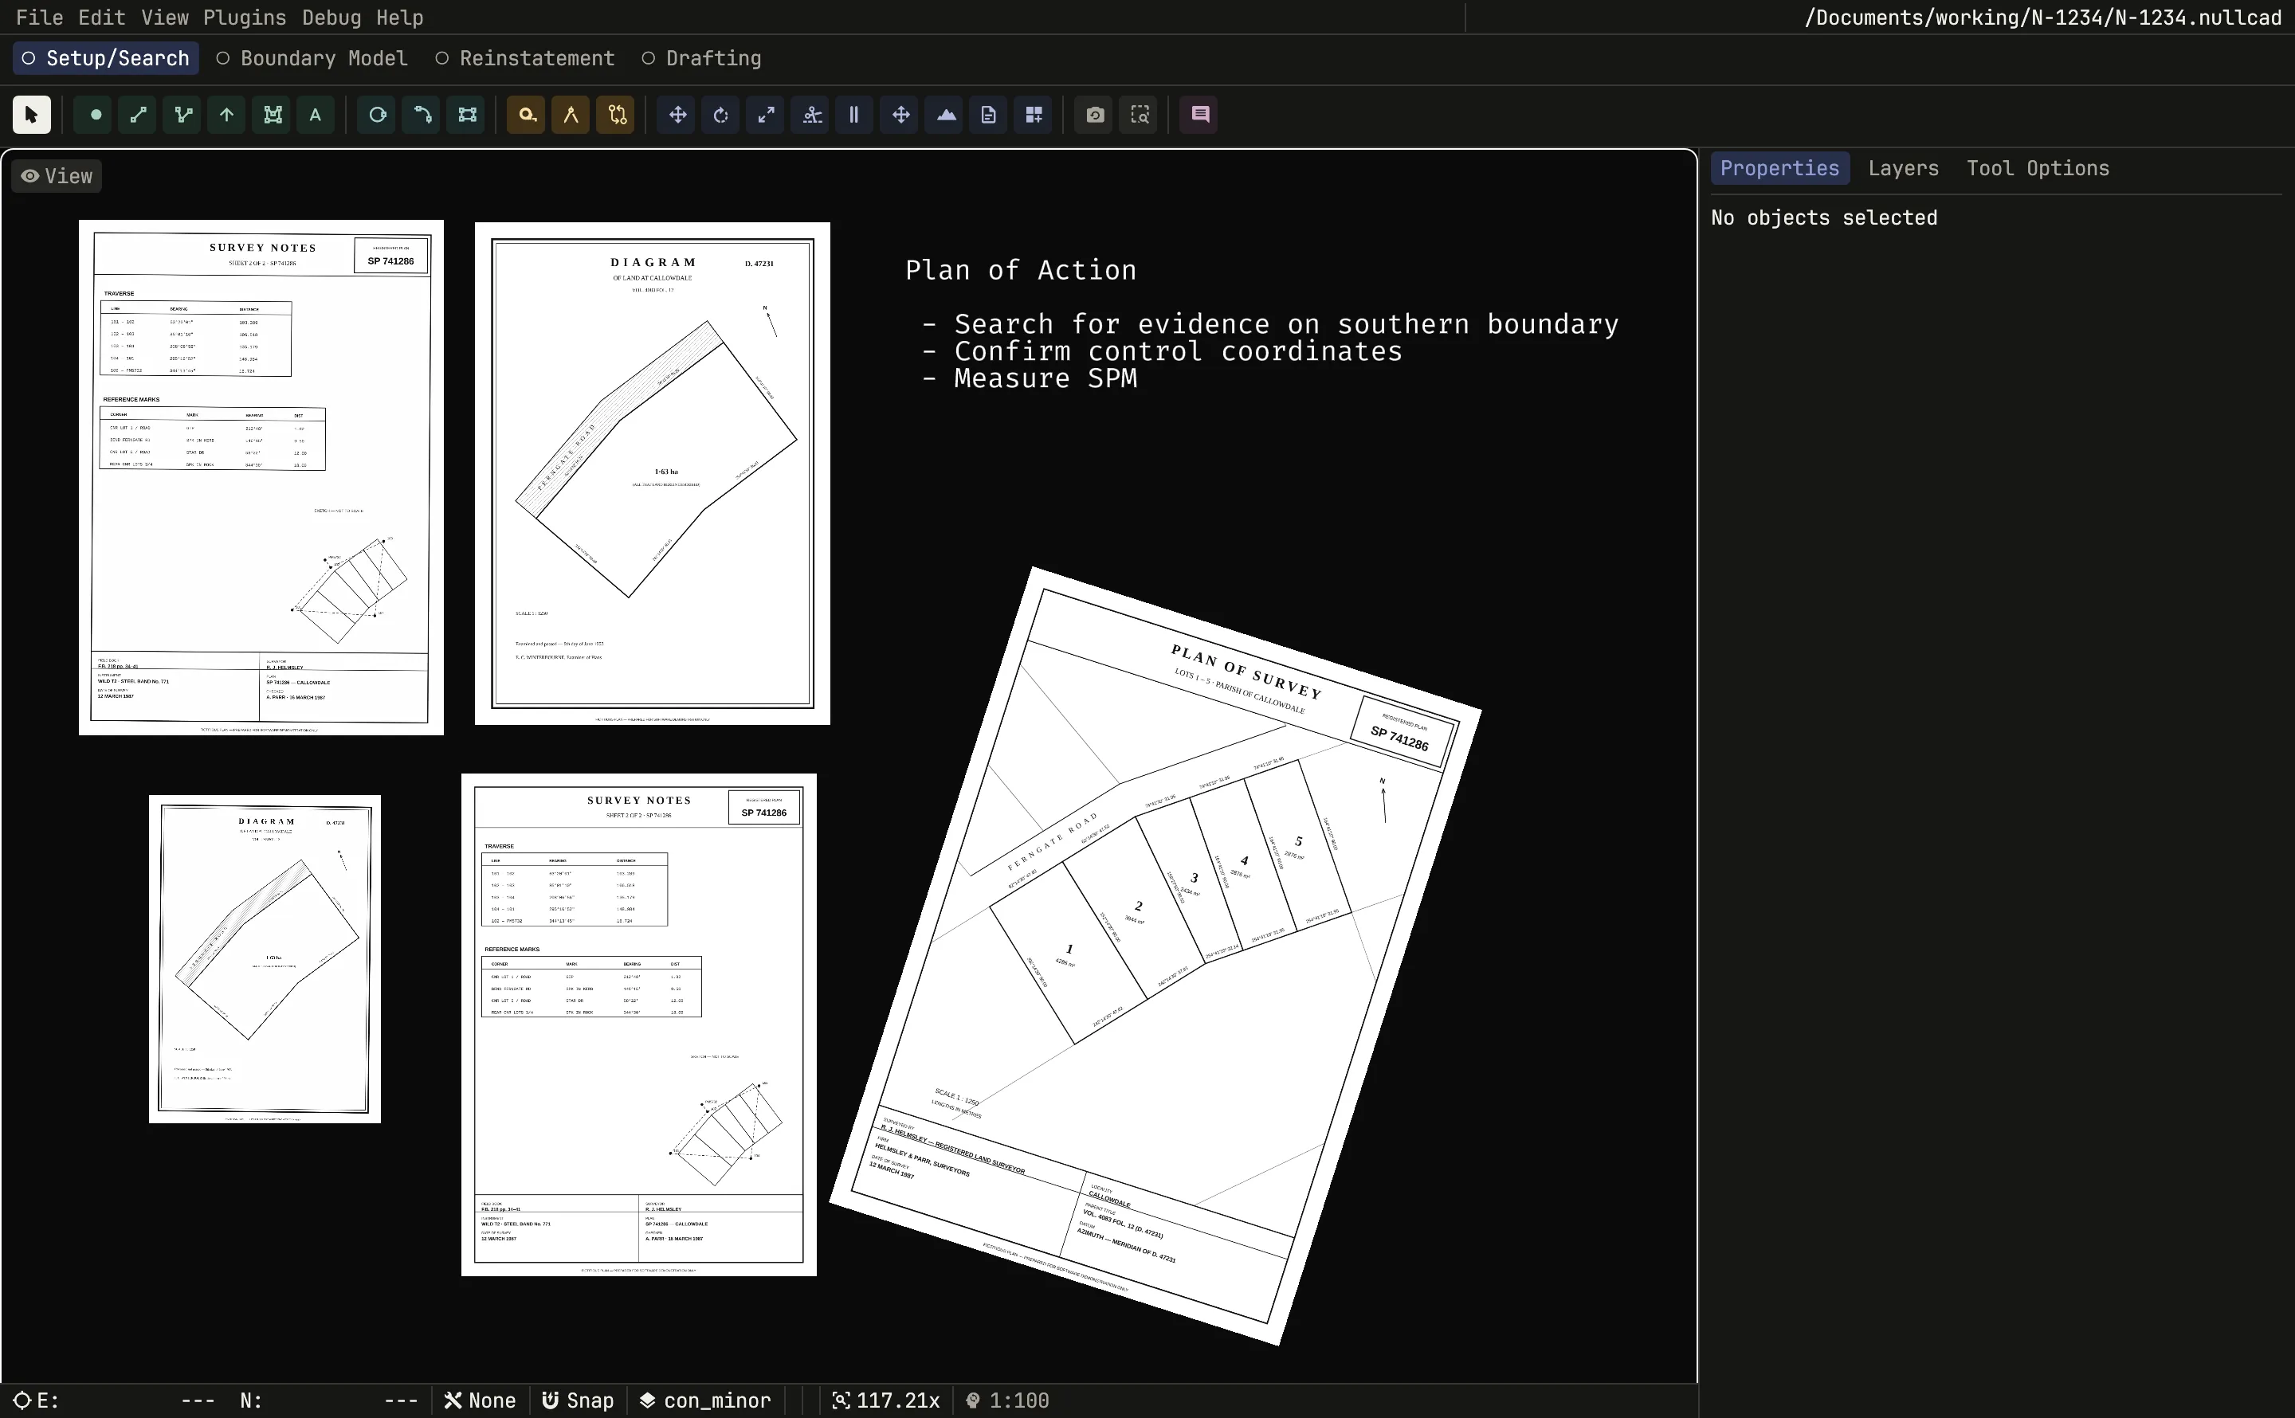
Task: Open the Edit menu
Action: pyautogui.click(x=101, y=17)
